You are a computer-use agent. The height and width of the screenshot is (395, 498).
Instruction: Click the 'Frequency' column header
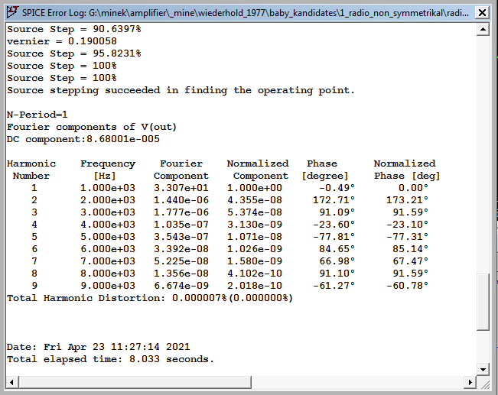pyautogui.click(x=108, y=164)
